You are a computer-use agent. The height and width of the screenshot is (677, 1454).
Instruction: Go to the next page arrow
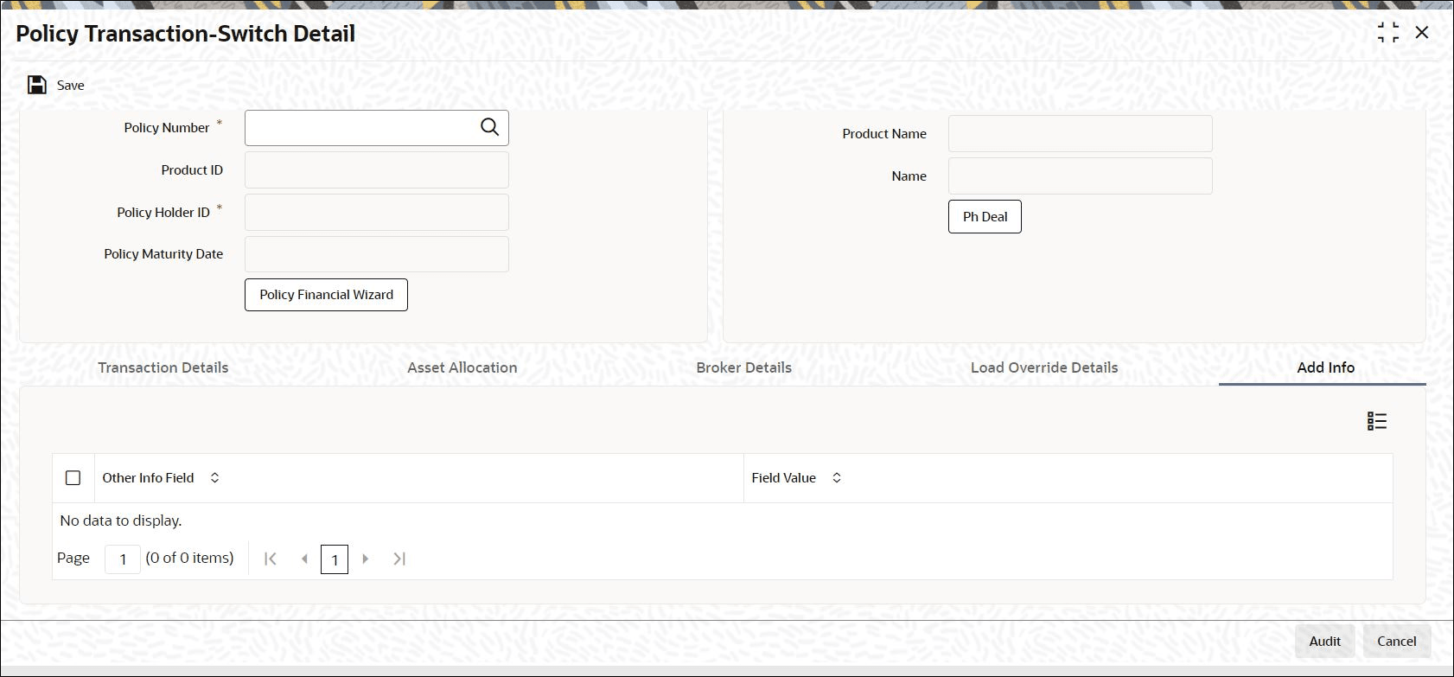click(x=366, y=559)
